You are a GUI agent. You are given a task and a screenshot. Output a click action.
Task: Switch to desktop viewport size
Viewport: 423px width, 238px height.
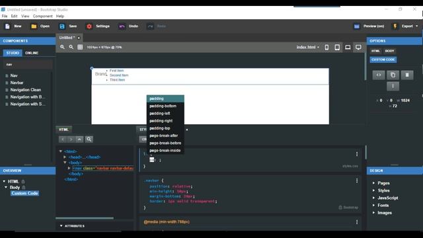pyautogui.click(x=358, y=47)
